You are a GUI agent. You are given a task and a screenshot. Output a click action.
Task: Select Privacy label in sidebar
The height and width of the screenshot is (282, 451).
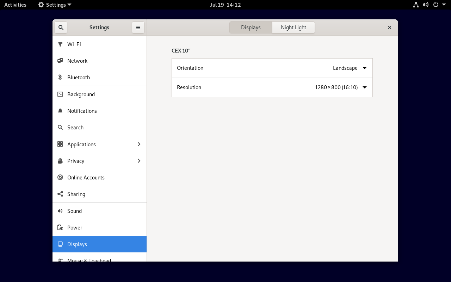click(76, 161)
